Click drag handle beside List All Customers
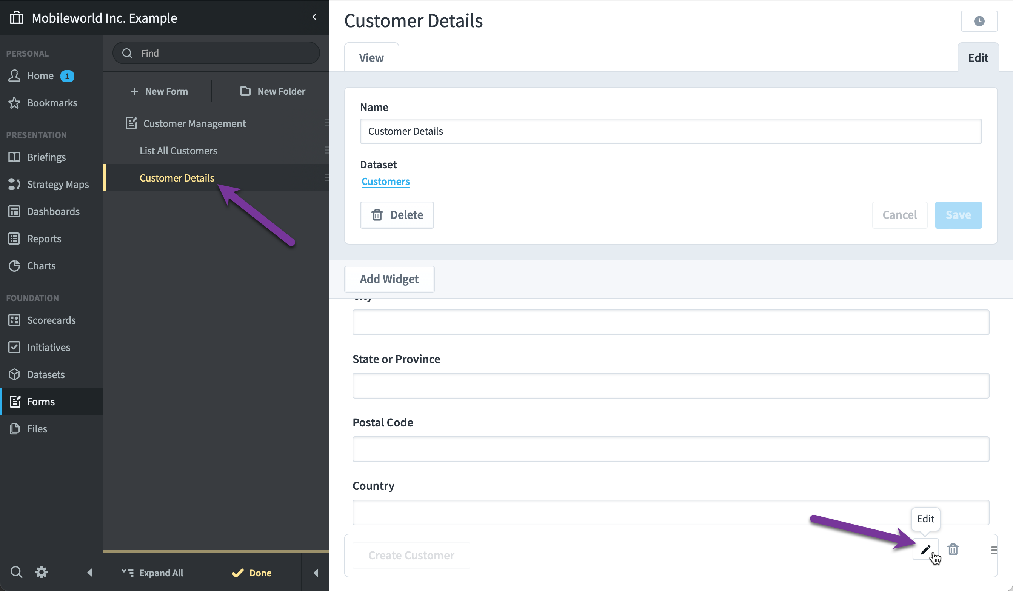 327,150
